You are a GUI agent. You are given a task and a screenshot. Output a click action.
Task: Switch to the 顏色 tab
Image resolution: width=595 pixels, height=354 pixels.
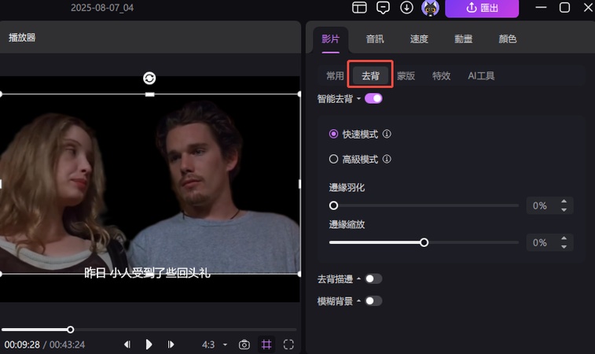507,39
